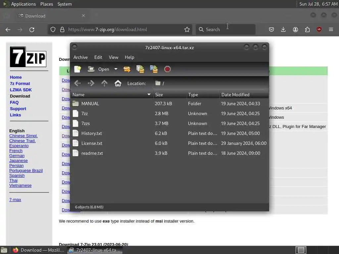The image size is (339, 254).
Task: Open the 7-max link
Action: [15, 199]
